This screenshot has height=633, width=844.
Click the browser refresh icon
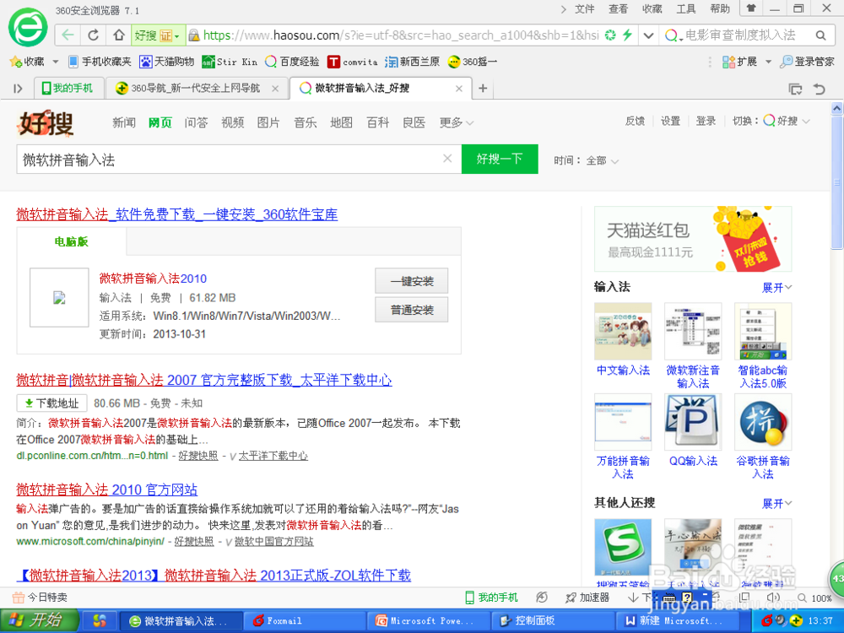point(92,36)
